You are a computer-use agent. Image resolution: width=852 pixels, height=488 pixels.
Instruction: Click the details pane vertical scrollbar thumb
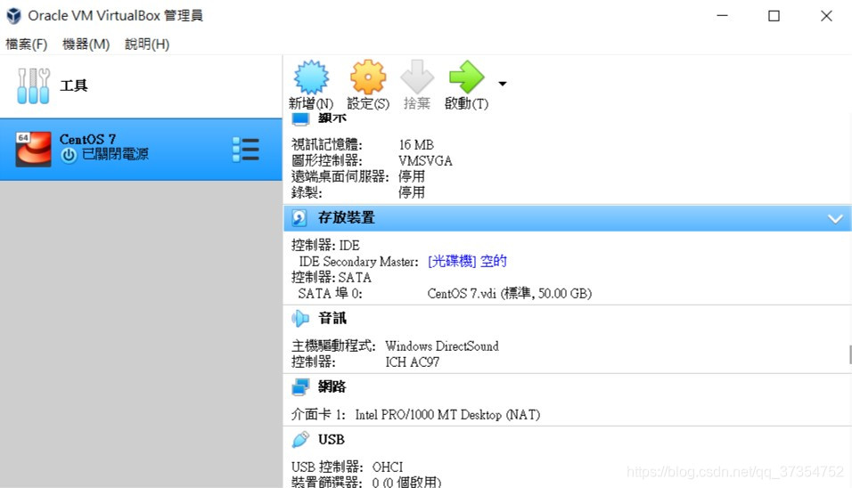pyautogui.click(x=850, y=355)
